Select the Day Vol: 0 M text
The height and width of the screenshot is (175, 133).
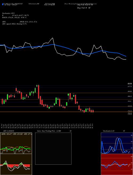click(x=84, y=8)
